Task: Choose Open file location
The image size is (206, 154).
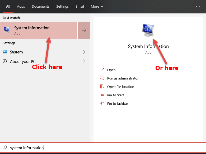Action: click(x=121, y=87)
